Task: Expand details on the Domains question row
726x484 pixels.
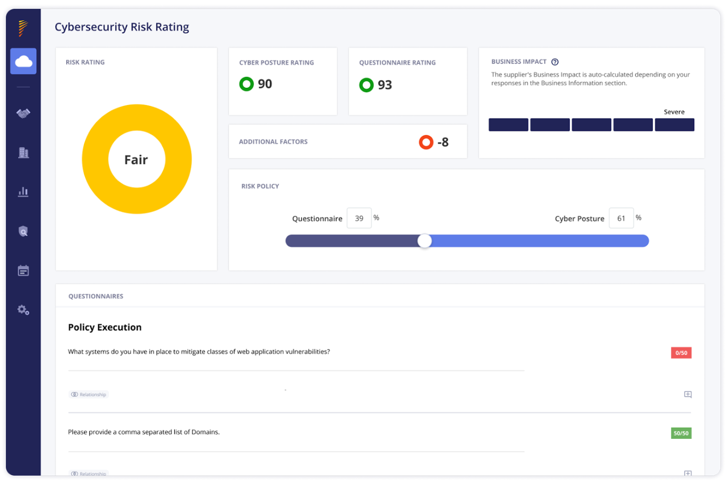Action: tap(688, 474)
